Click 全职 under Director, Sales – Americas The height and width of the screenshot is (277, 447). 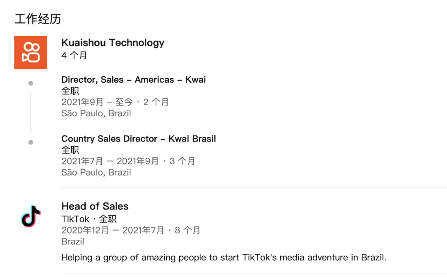(x=70, y=91)
